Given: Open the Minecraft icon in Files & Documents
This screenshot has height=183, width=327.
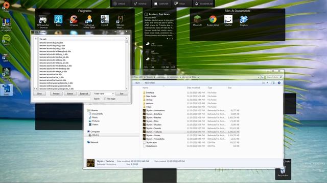Looking at the screenshot, I should click(x=197, y=20).
